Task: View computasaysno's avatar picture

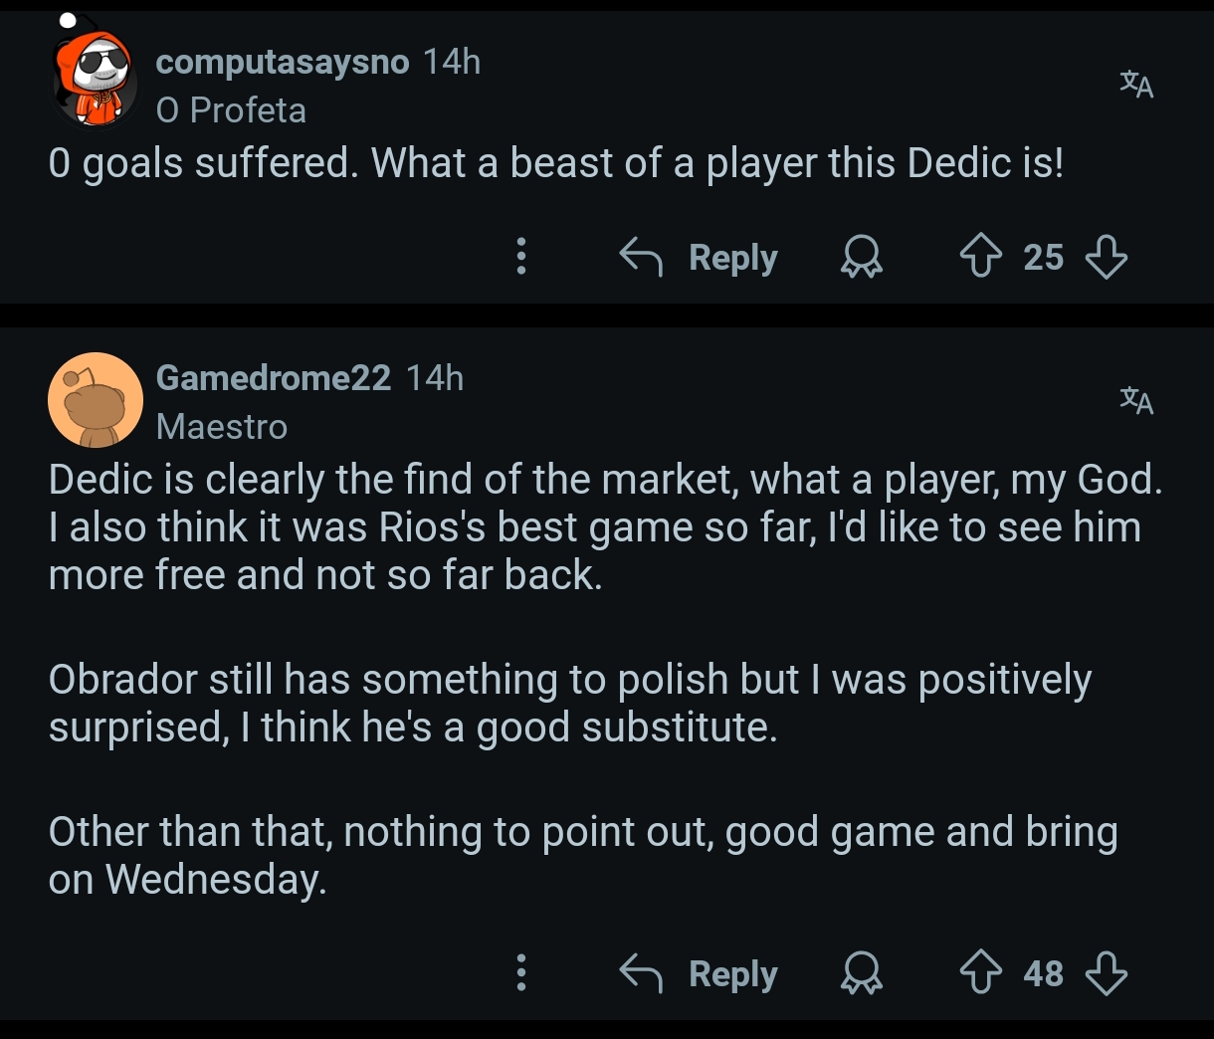Action: (95, 80)
